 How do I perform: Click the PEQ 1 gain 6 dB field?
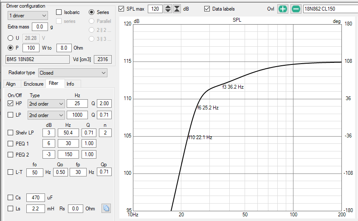pos(49,143)
